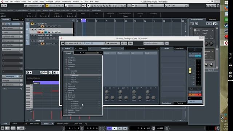The width and height of the screenshot is (233, 131).
Task: Toggle monitor on MIDI 01 track
Action: 42,44
